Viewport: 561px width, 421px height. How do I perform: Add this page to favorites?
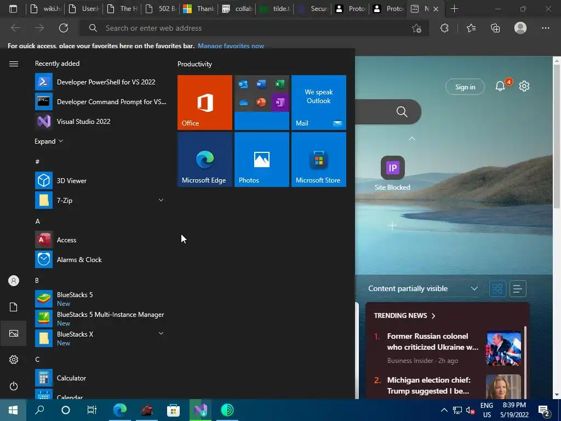click(x=416, y=28)
